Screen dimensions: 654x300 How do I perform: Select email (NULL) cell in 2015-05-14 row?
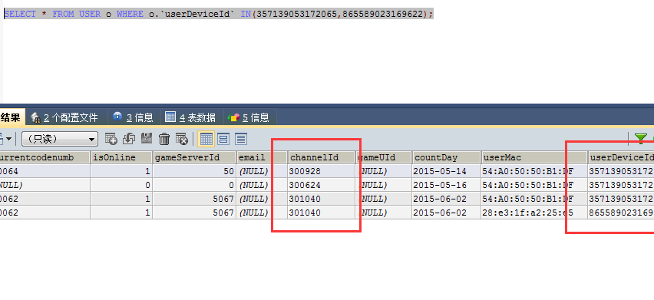(262, 171)
